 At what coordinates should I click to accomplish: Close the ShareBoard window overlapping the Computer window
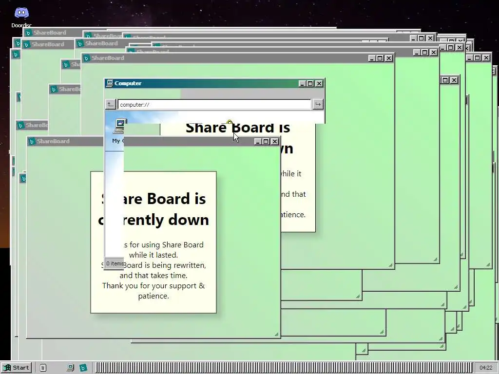[275, 141]
